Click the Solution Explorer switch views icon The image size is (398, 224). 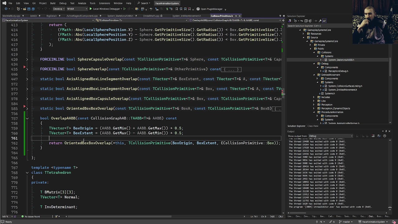click(x=289, y=21)
